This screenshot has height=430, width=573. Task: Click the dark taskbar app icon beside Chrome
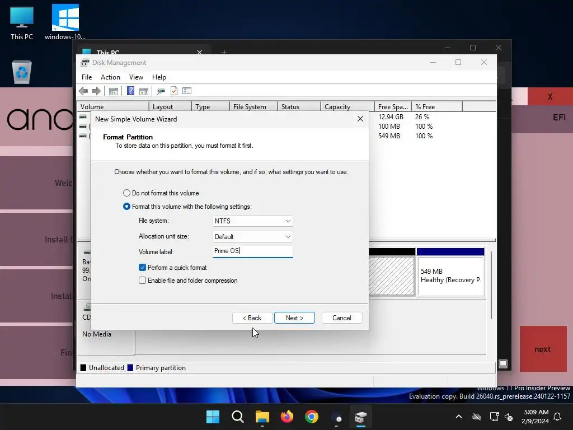(x=336, y=417)
